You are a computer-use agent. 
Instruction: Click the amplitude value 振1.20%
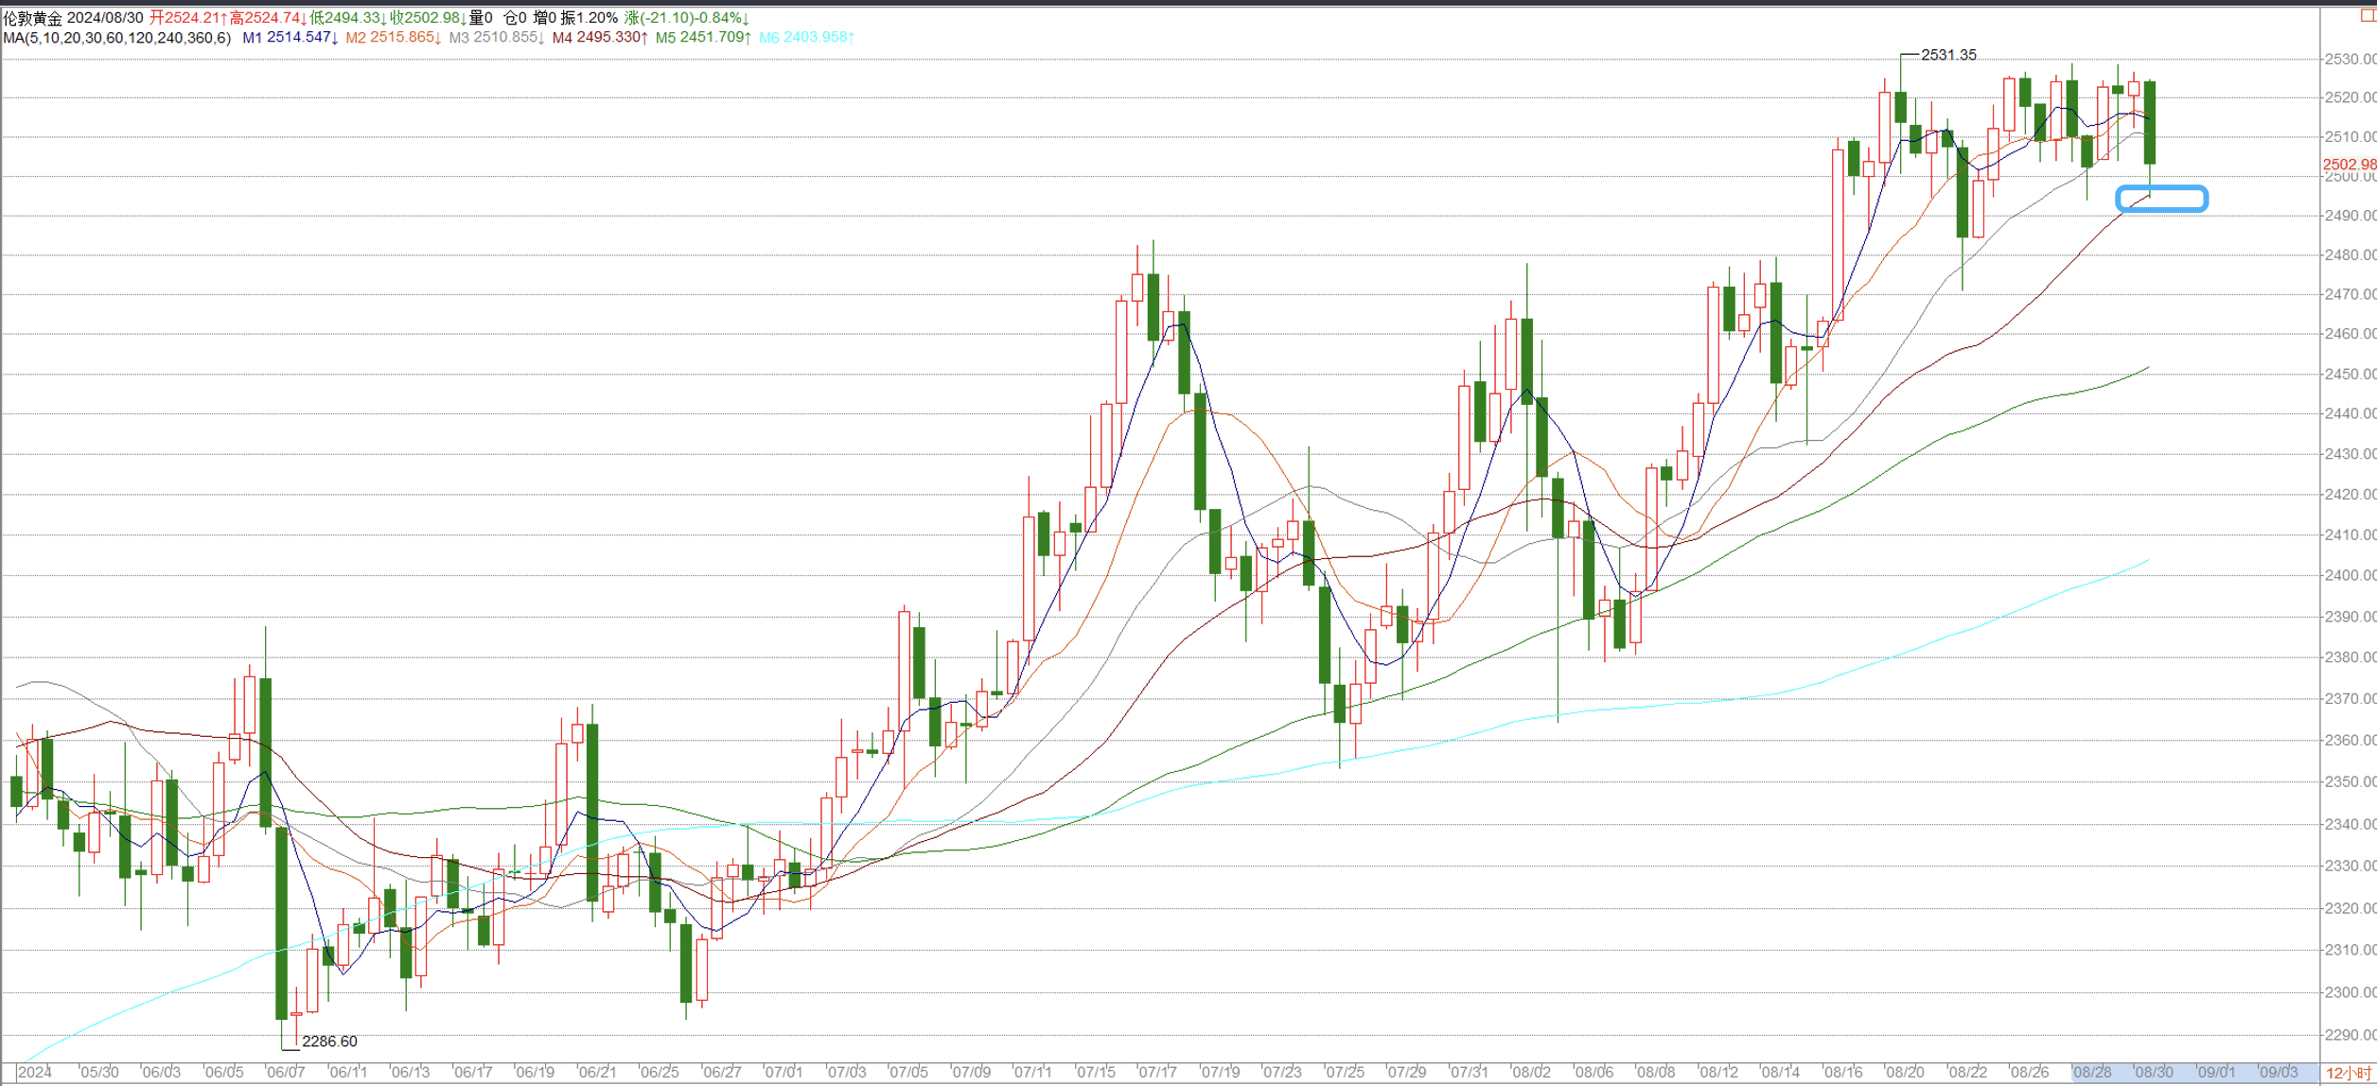coord(590,18)
